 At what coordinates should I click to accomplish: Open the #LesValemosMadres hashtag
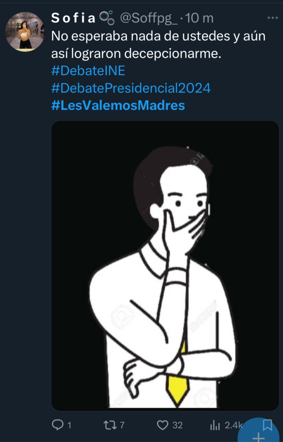point(118,105)
